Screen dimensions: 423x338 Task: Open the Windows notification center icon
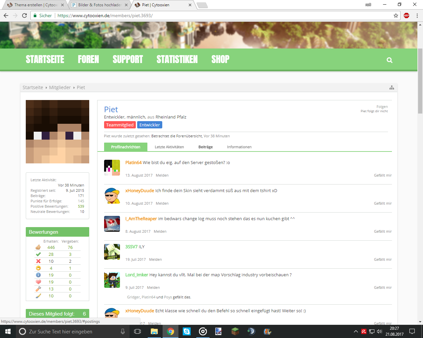[412, 331]
